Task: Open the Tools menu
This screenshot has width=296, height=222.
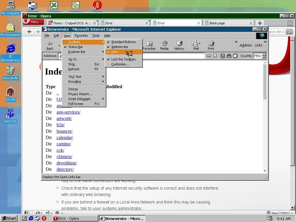Action: coord(96,36)
